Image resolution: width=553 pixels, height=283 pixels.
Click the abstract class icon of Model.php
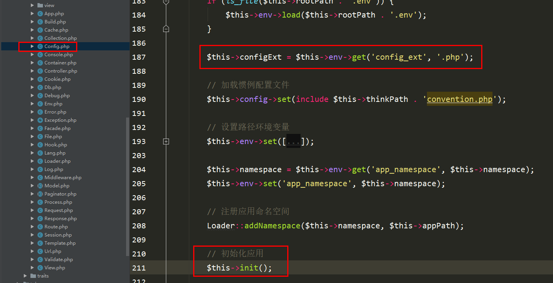(40, 186)
